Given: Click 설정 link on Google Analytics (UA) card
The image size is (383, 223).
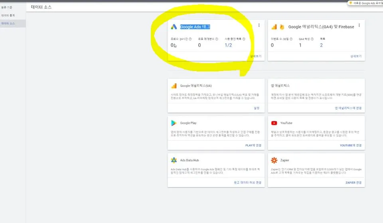Looking at the screenshot, I should [x=257, y=108].
